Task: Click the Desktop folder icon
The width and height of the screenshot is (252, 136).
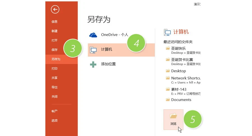Action: 168,71
